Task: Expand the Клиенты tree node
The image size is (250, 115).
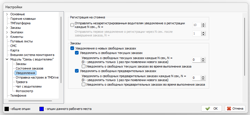Action: [7, 37]
